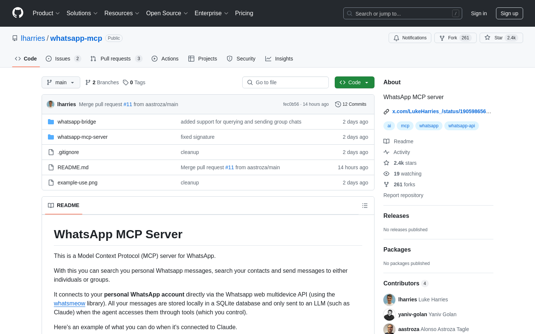
Task: Click 'added support for querying' commit message
Action: pyautogui.click(x=241, y=122)
